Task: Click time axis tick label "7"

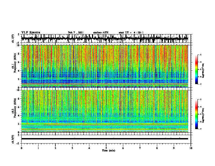Action: pos(140,148)
